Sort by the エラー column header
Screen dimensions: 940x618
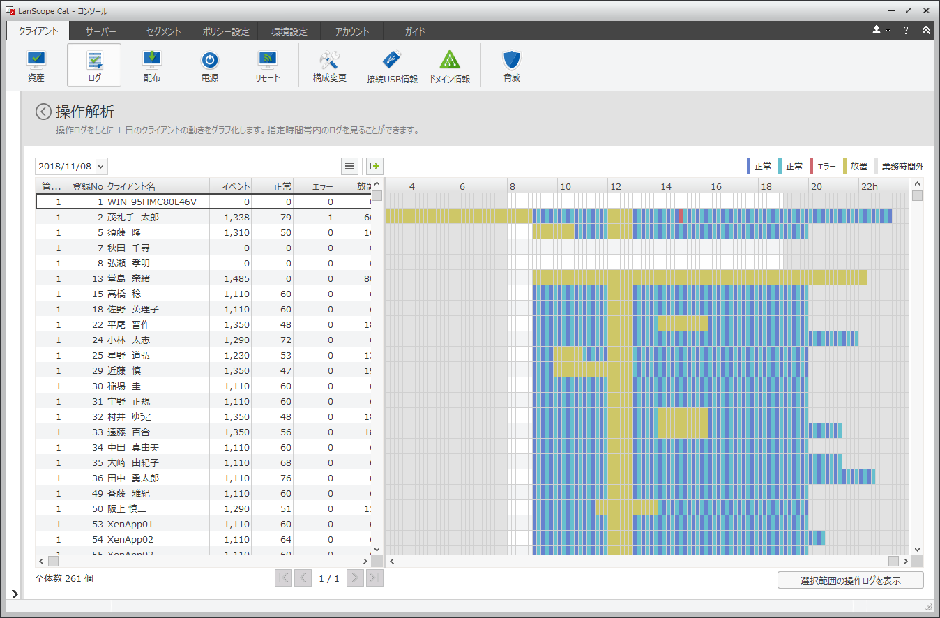pyautogui.click(x=314, y=186)
